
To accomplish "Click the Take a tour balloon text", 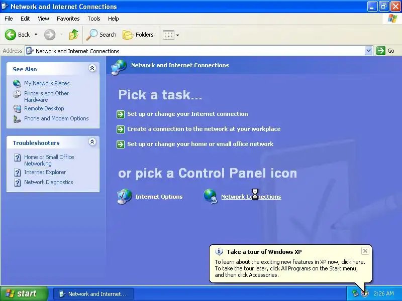I will [x=290, y=268].
